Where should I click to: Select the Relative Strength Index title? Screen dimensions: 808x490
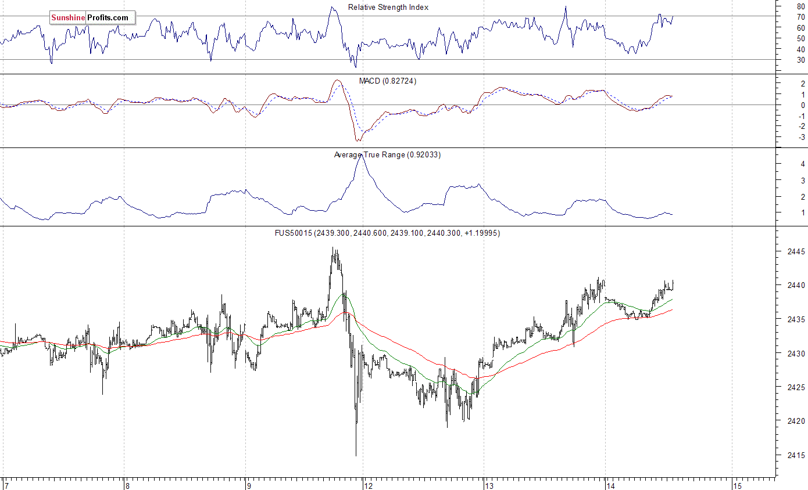click(x=388, y=8)
